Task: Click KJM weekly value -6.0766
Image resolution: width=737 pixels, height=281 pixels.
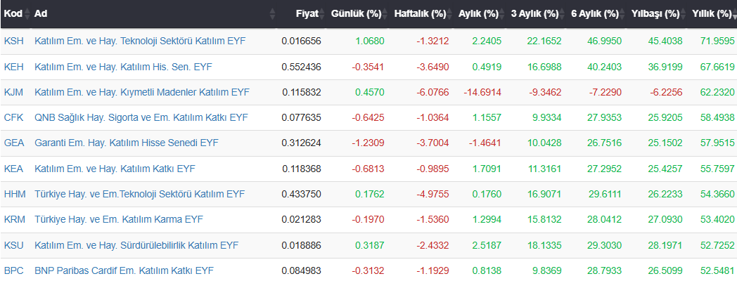Action: click(x=432, y=92)
